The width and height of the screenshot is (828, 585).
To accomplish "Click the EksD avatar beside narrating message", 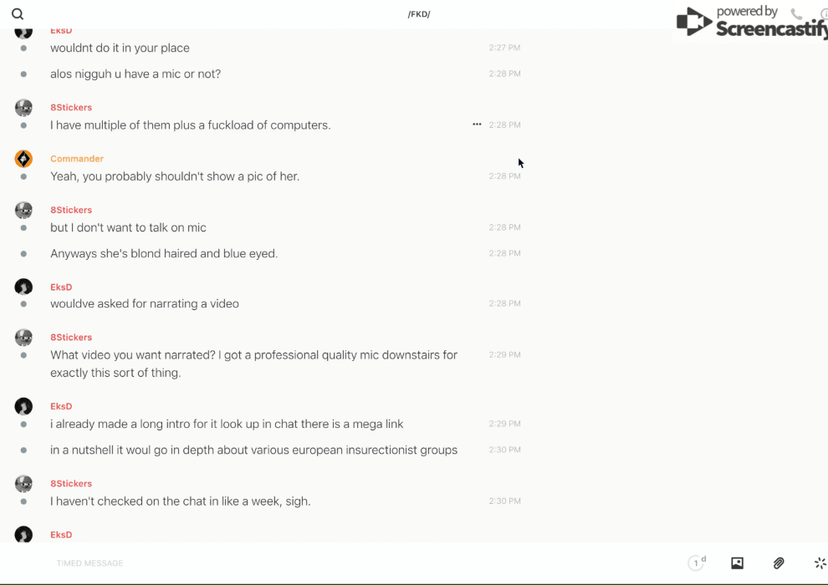I will (x=23, y=287).
